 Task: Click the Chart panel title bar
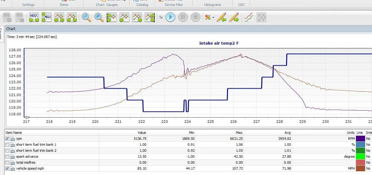tap(188, 29)
